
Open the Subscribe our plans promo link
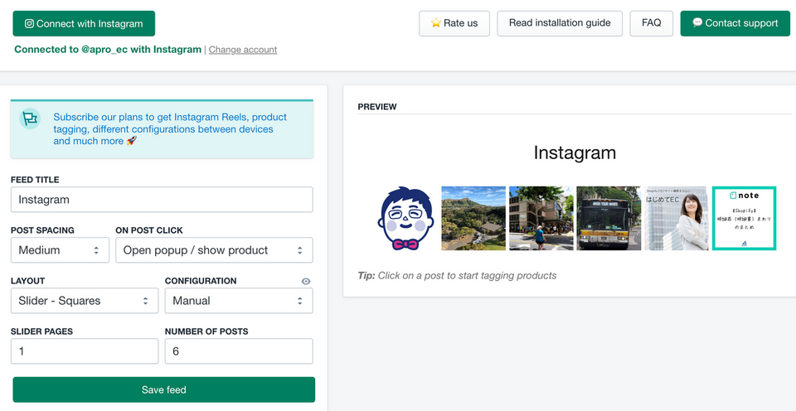coord(170,129)
